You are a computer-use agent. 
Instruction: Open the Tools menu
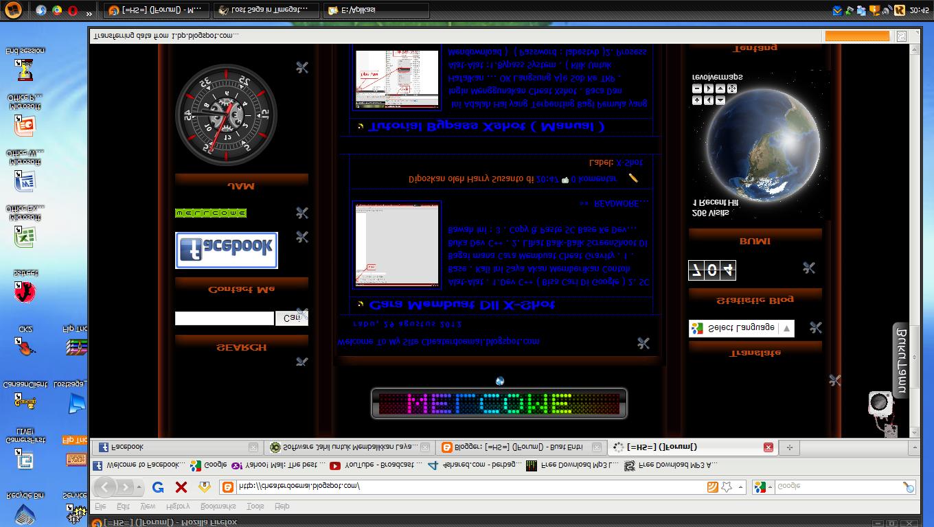tap(255, 506)
